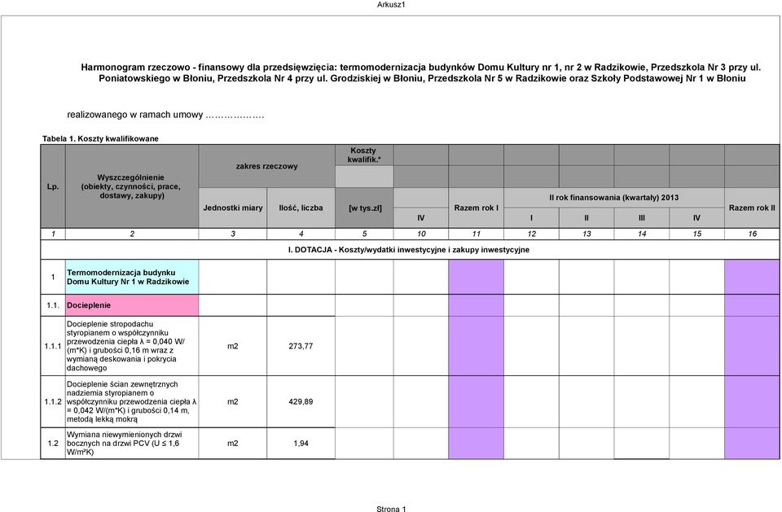Select the 'Tabela 1. Koszty kwalifikowane' caption
Screen dimensions: 782x512
click(x=100, y=138)
